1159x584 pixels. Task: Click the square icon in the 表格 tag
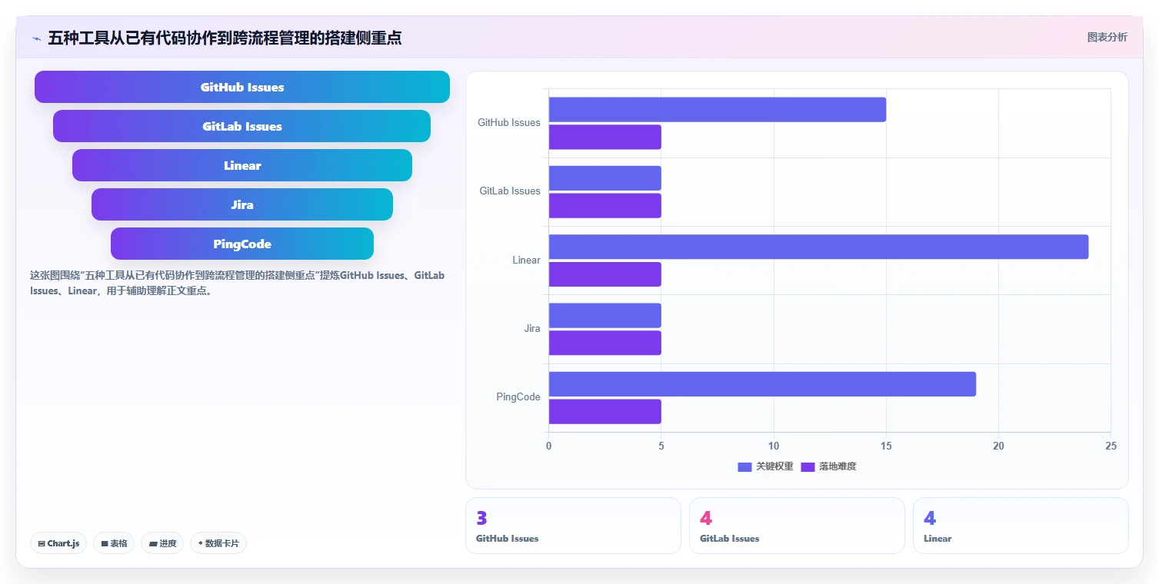click(105, 543)
